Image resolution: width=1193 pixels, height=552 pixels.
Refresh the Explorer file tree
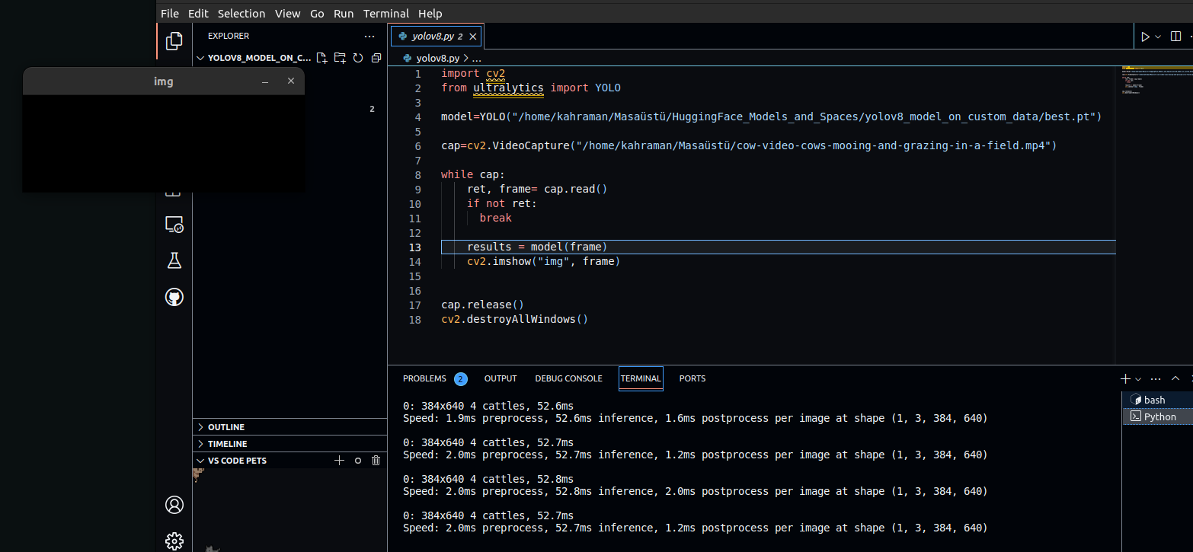tap(357, 58)
